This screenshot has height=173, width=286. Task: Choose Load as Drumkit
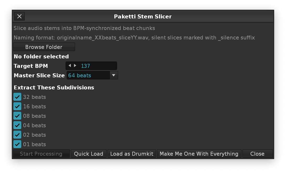pos(132,154)
